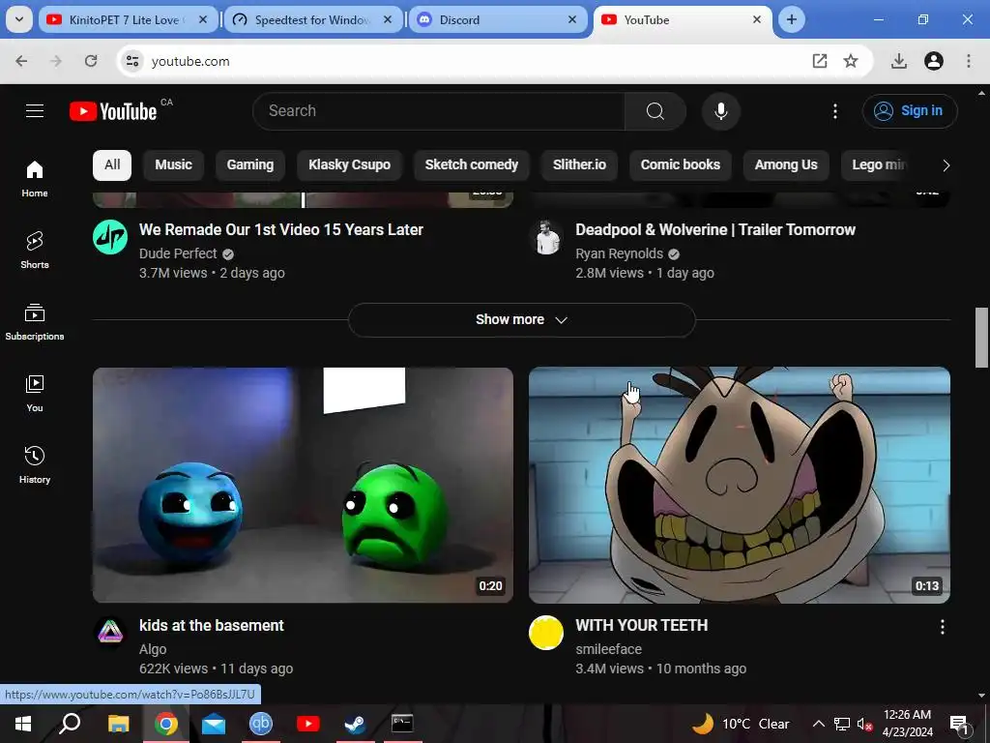
Task: Open Chrome profile icon
Action: pos(934,61)
